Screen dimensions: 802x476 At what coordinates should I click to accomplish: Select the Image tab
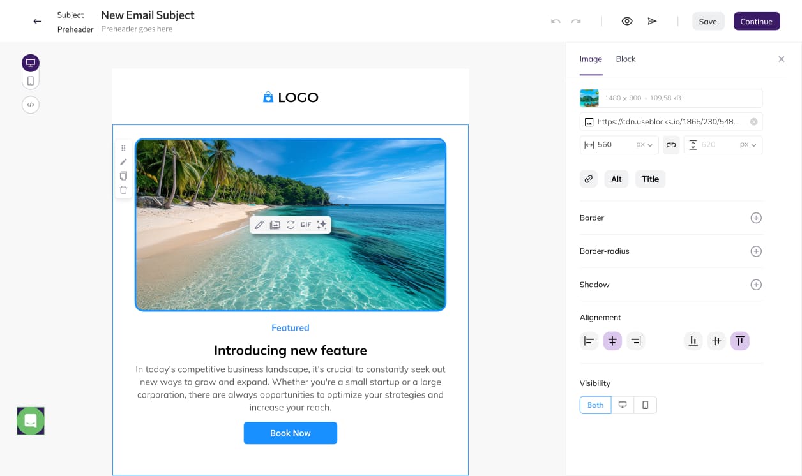tap(591, 59)
